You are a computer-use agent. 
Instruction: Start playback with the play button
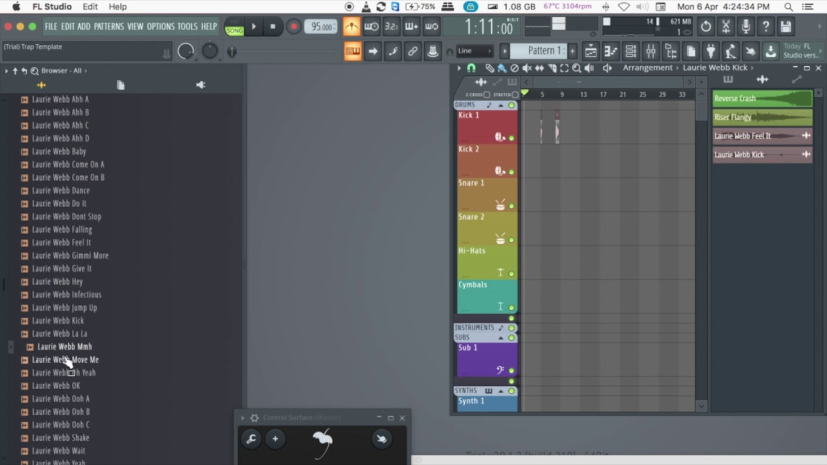tap(253, 26)
